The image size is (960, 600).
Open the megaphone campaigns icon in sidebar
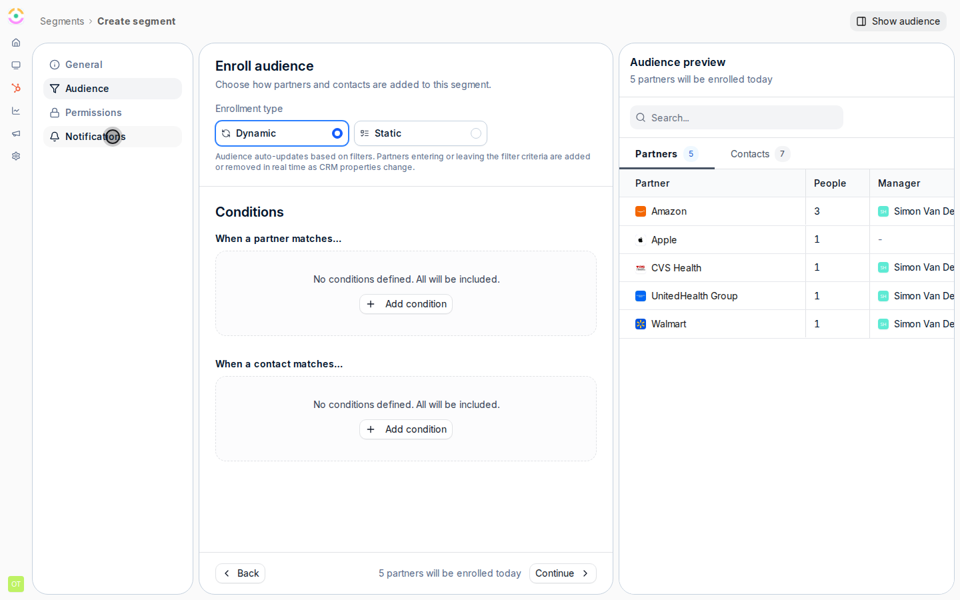click(x=16, y=133)
